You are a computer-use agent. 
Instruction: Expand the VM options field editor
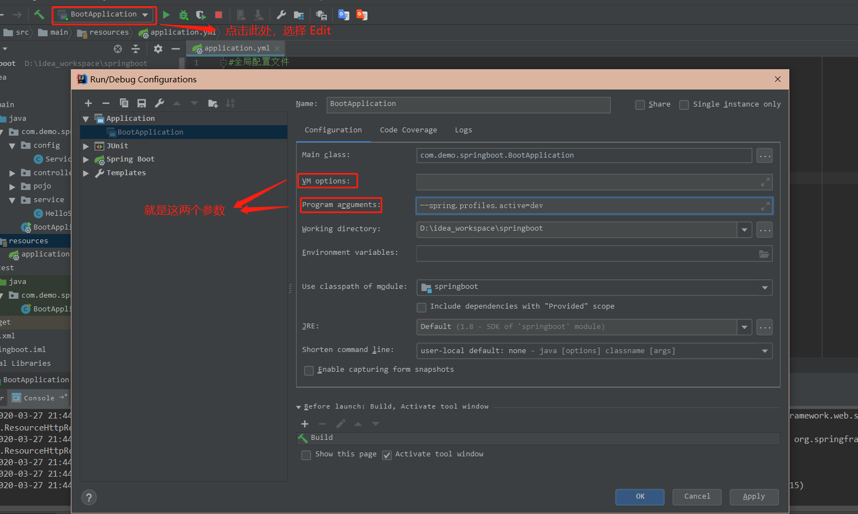pos(765,182)
